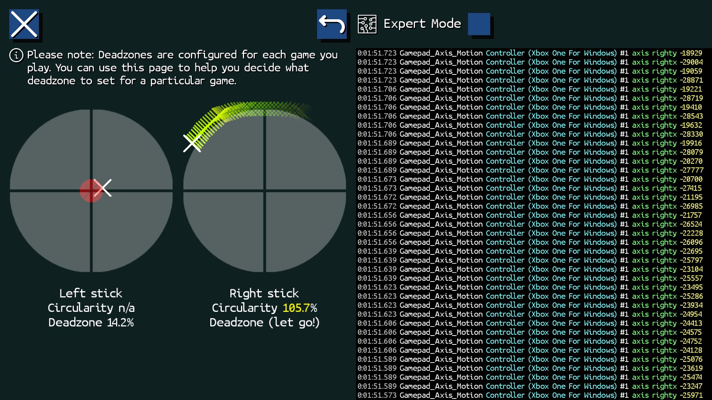The height and width of the screenshot is (400, 712).
Task: Click the white X marker on right stick
Action: coord(192,143)
